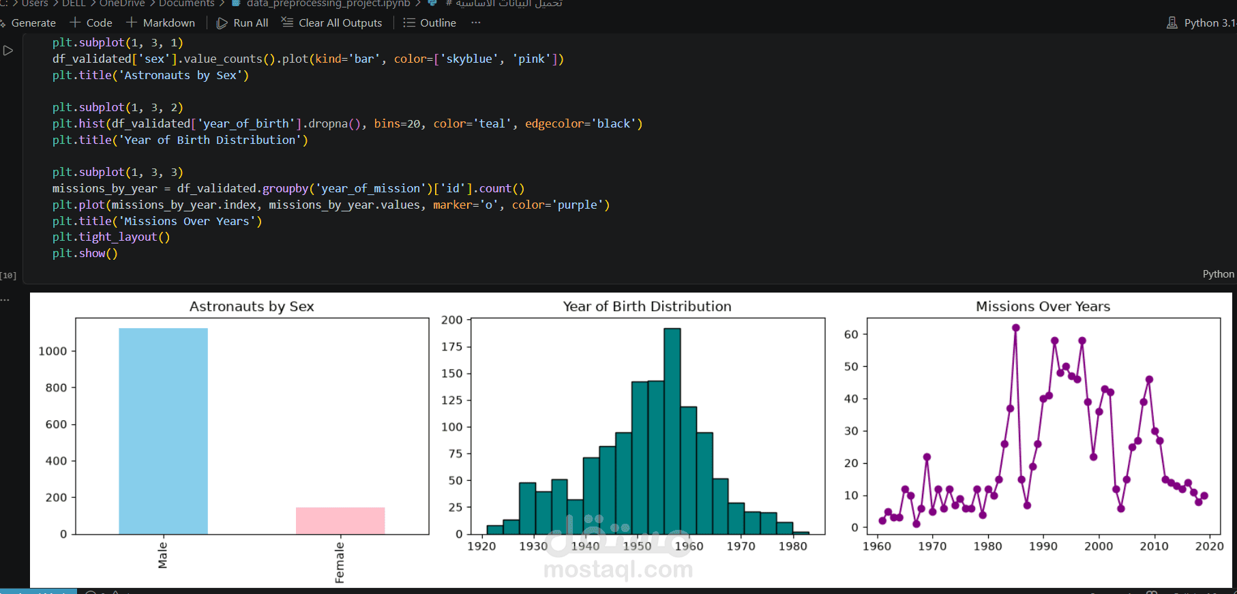Open the toolbar more actions ellipsis
This screenshot has height=594, width=1237.
click(x=476, y=23)
